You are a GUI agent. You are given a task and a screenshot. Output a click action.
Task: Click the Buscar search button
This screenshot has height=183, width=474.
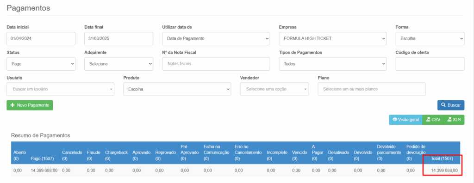tap(451, 105)
